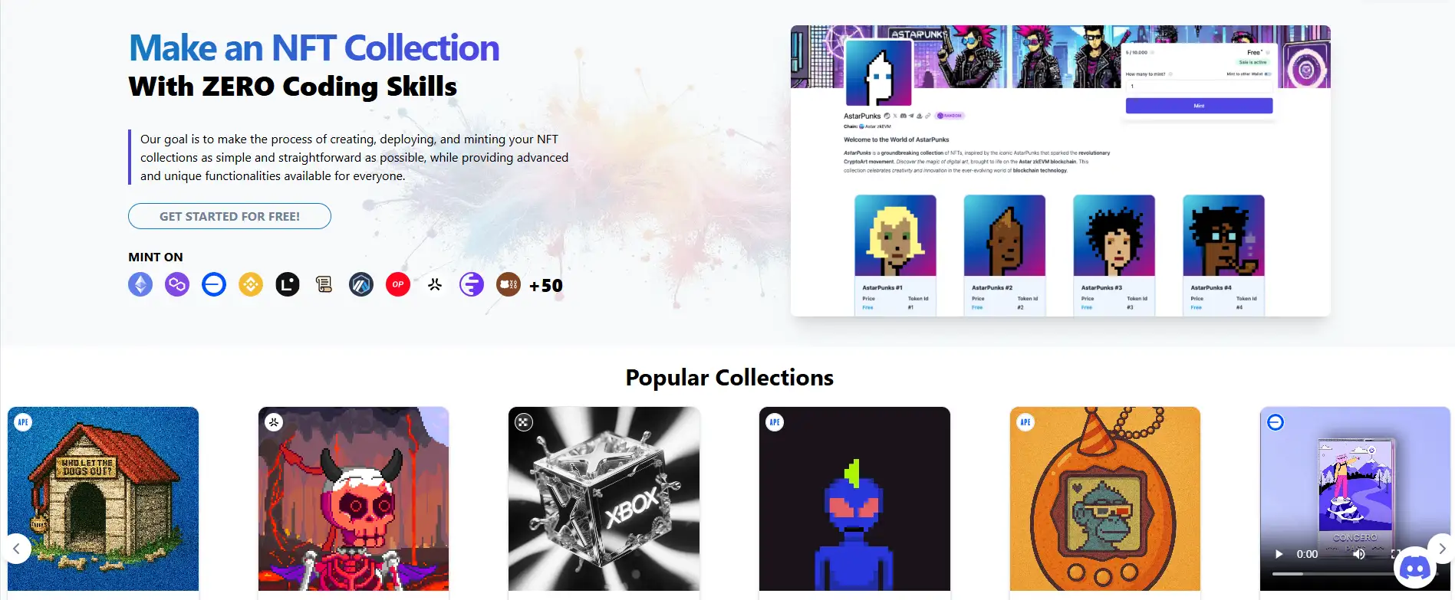Screen dimensions: 1455x600
Task: Show next collections with right arrow
Action: (x=1442, y=549)
